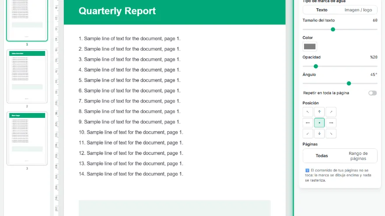Click the Tamaño del texto slider handle
This screenshot has width=385, height=216.
pos(332,29)
